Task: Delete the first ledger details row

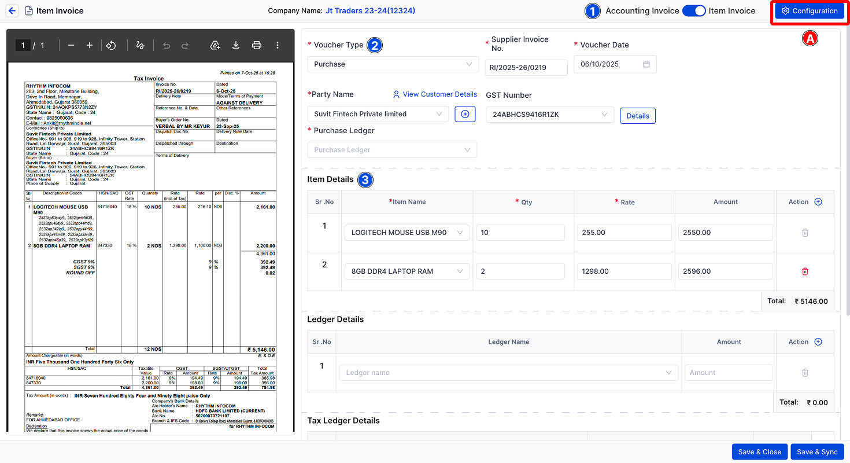Action: [805, 373]
